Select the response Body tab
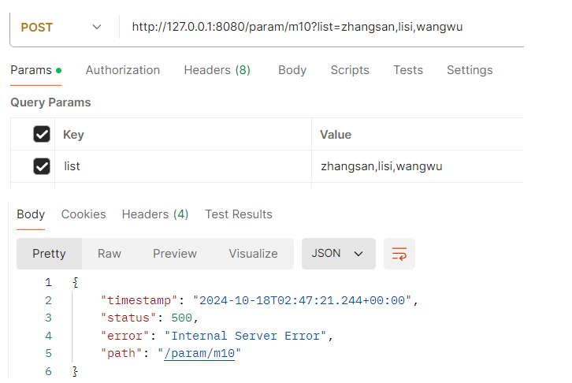The image size is (572, 383). [31, 214]
